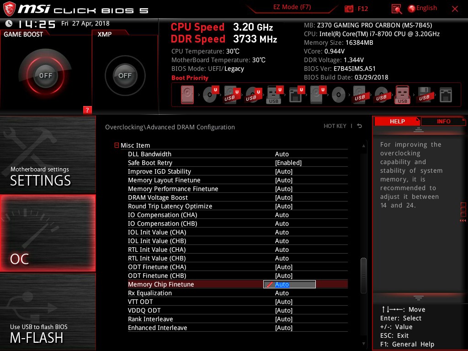
Task: Open the SETTINGS motherboard settings section
Action: click(48, 154)
